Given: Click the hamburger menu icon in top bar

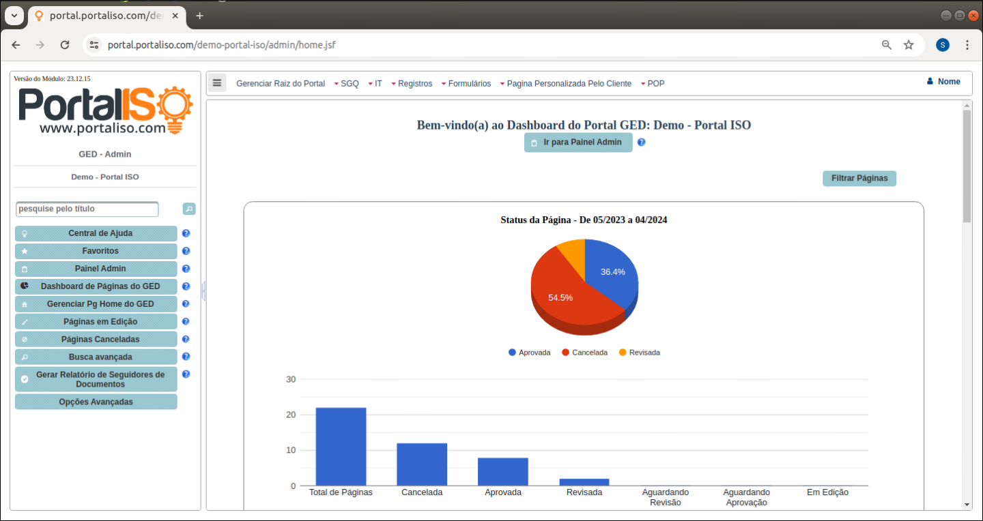Looking at the screenshot, I should (217, 83).
